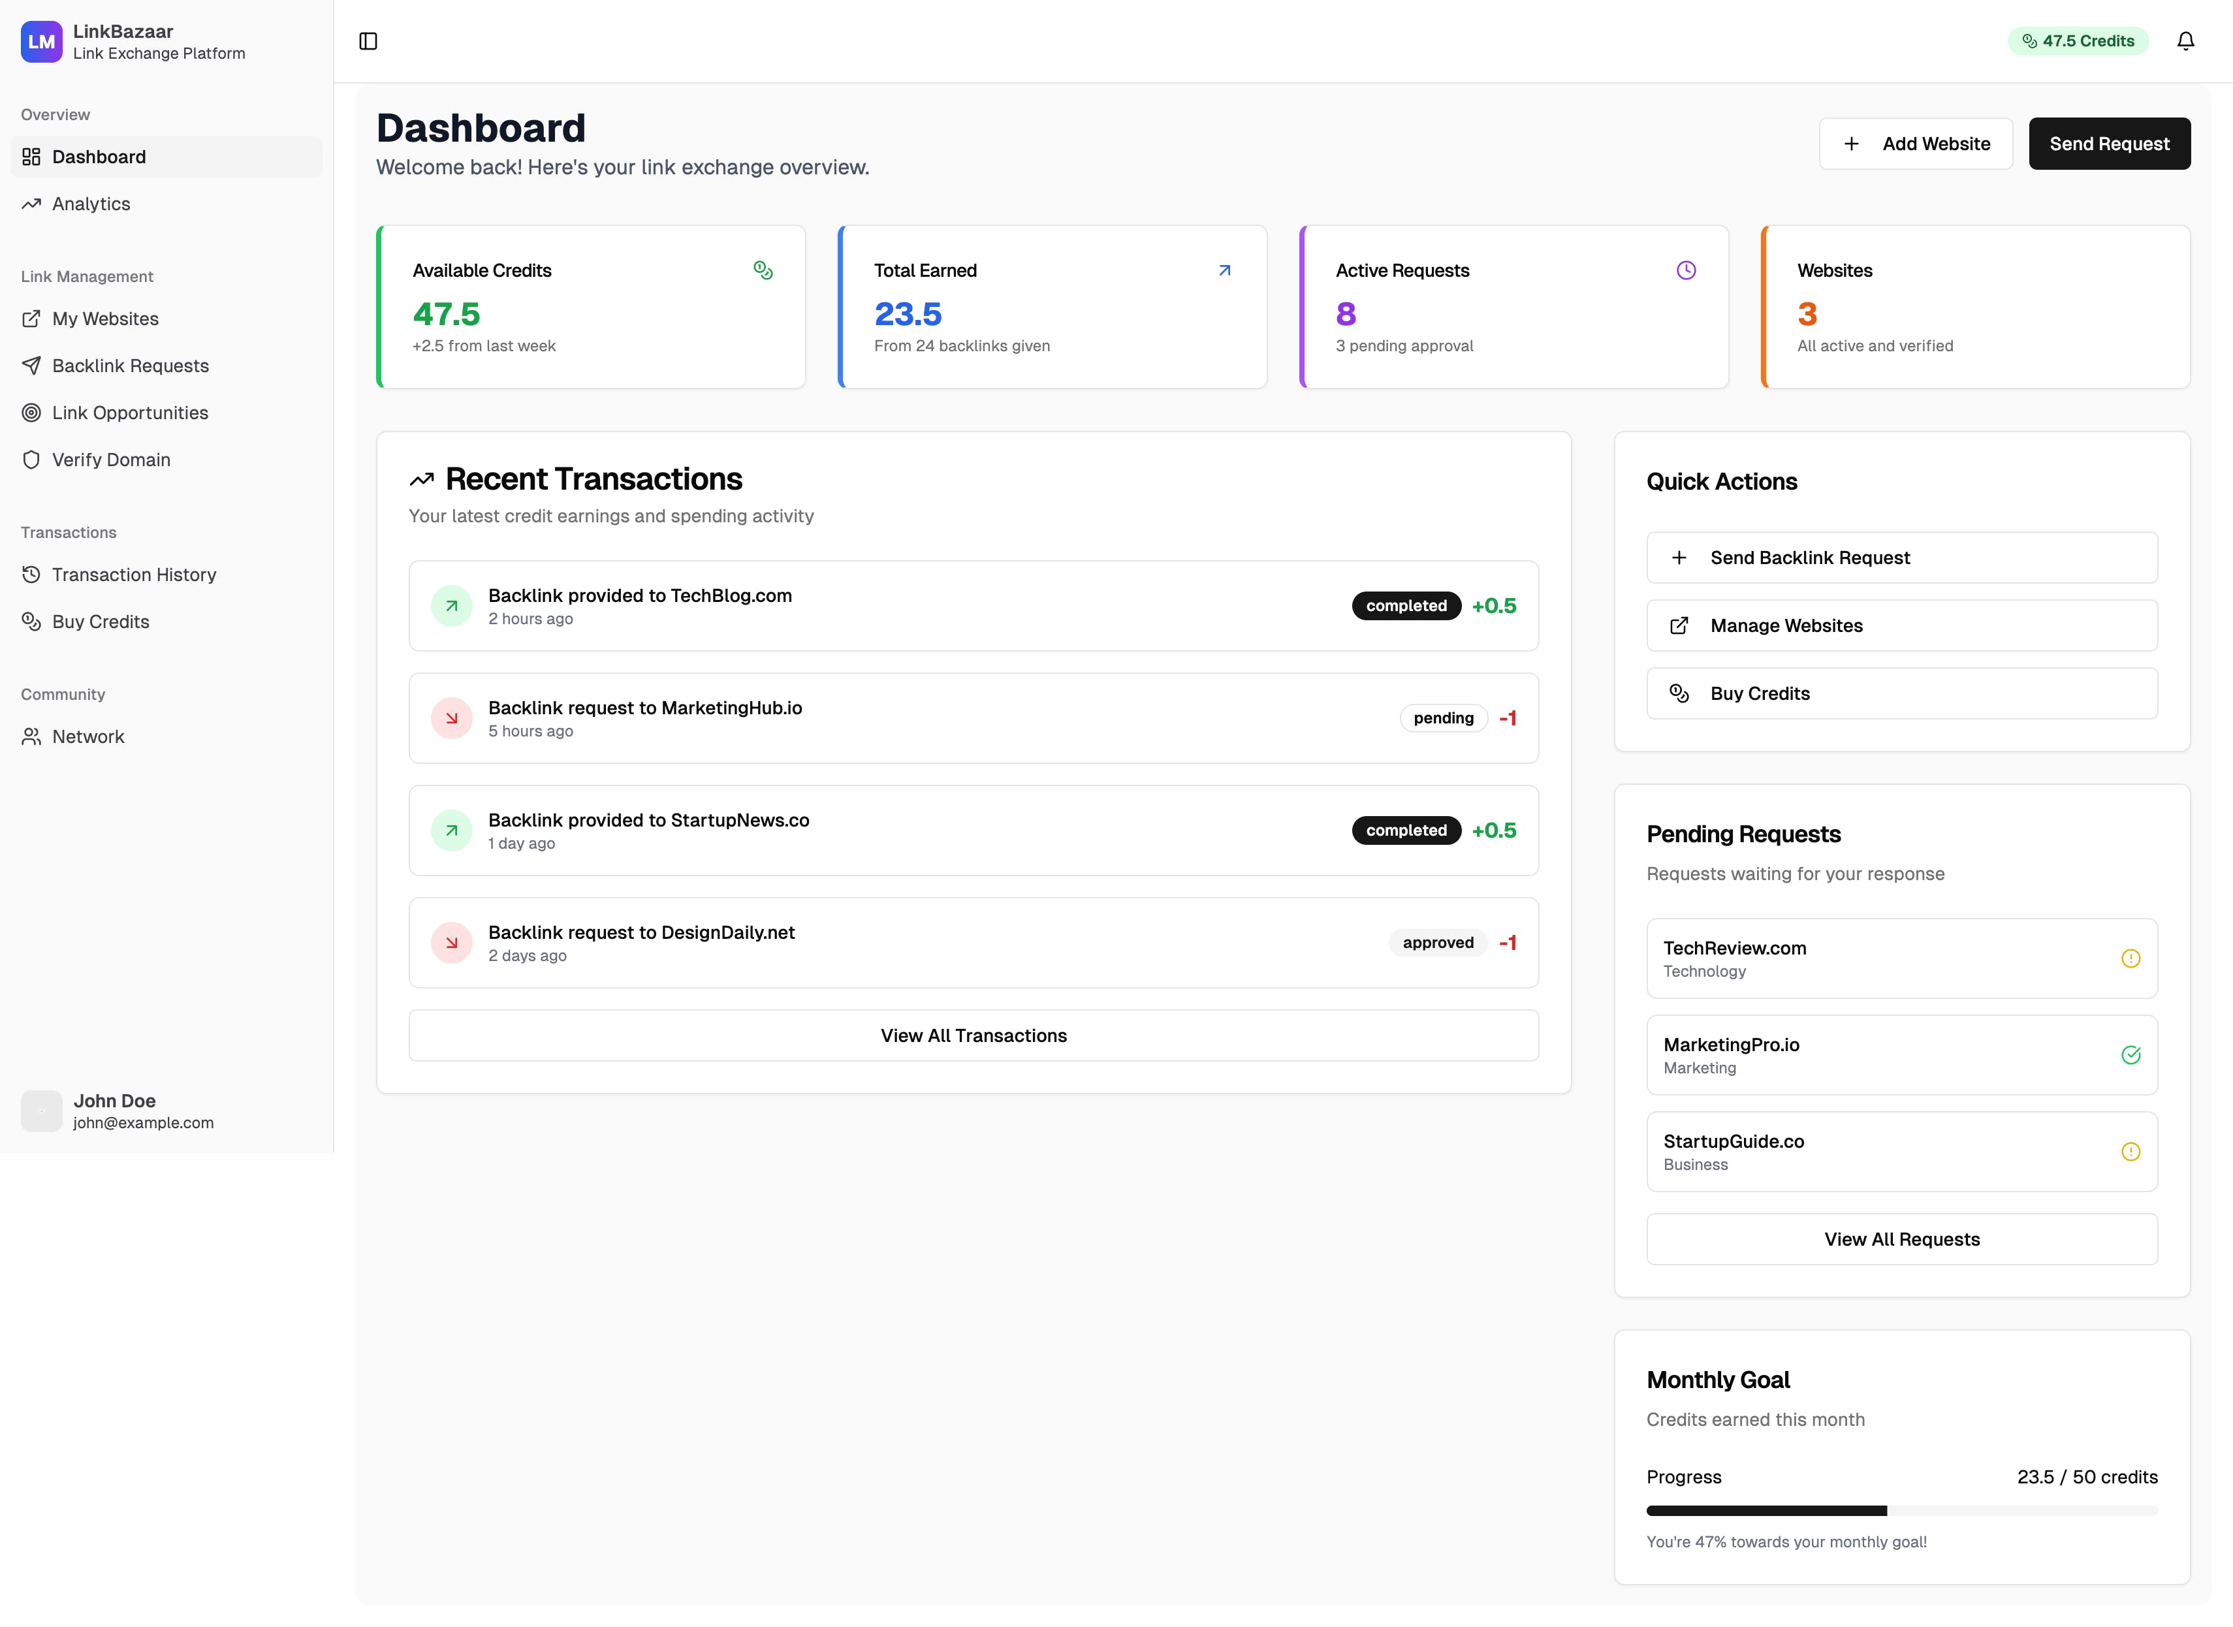Go to My Websites
2233x1627 pixels.
(x=166, y=319)
